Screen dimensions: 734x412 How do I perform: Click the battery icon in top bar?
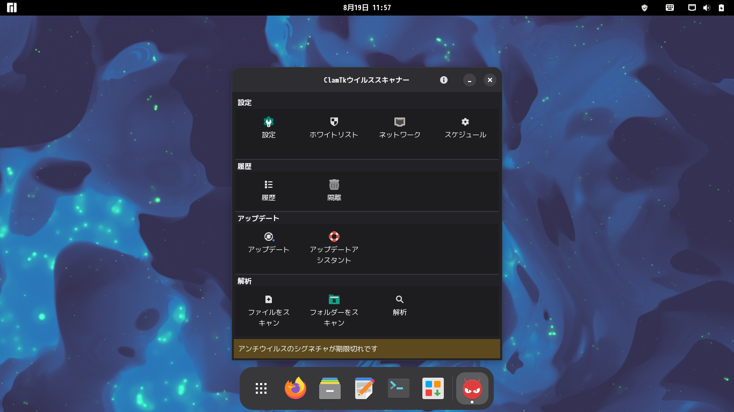click(x=721, y=8)
